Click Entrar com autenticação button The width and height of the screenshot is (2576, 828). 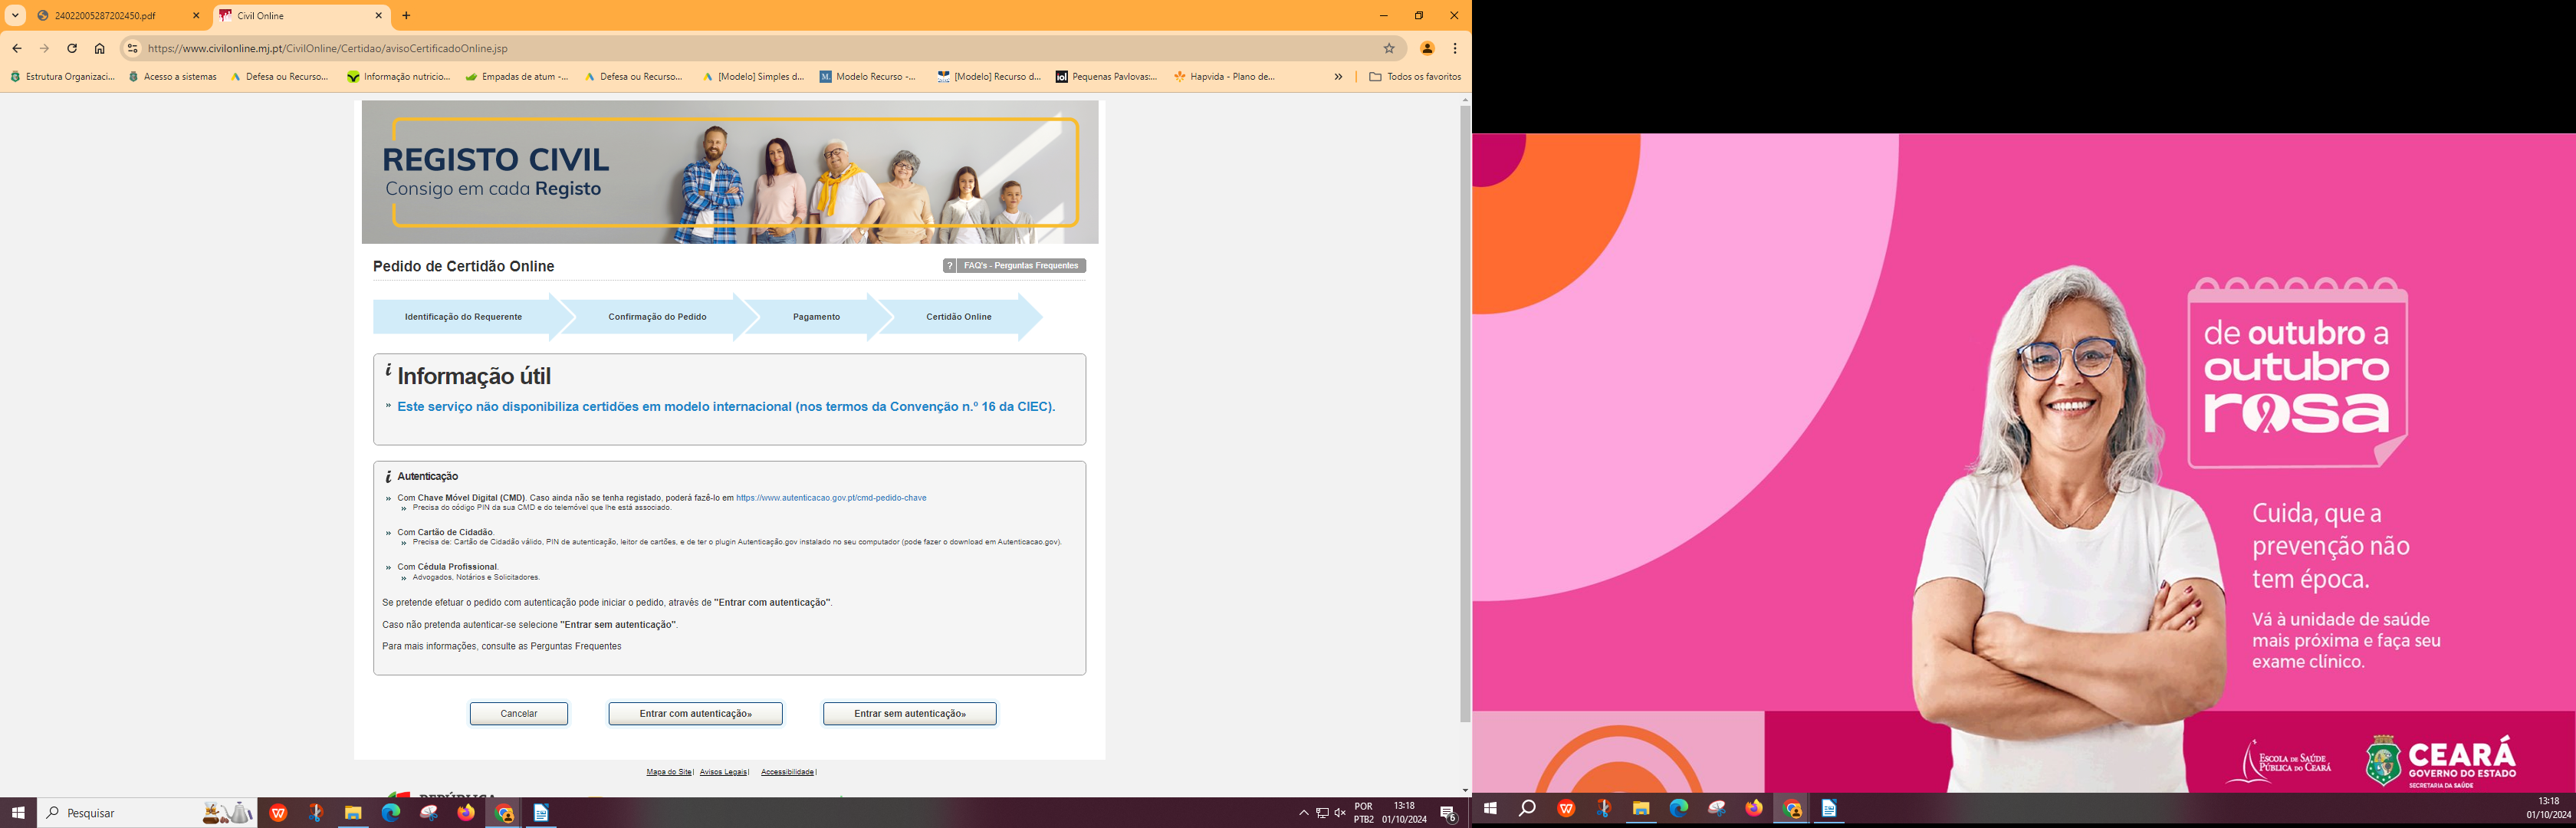coord(695,714)
